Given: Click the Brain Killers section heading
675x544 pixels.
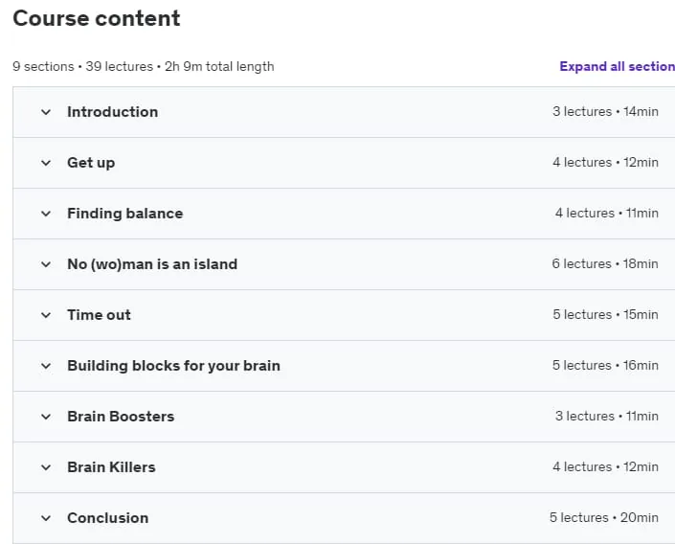Looking at the screenshot, I should [111, 467].
